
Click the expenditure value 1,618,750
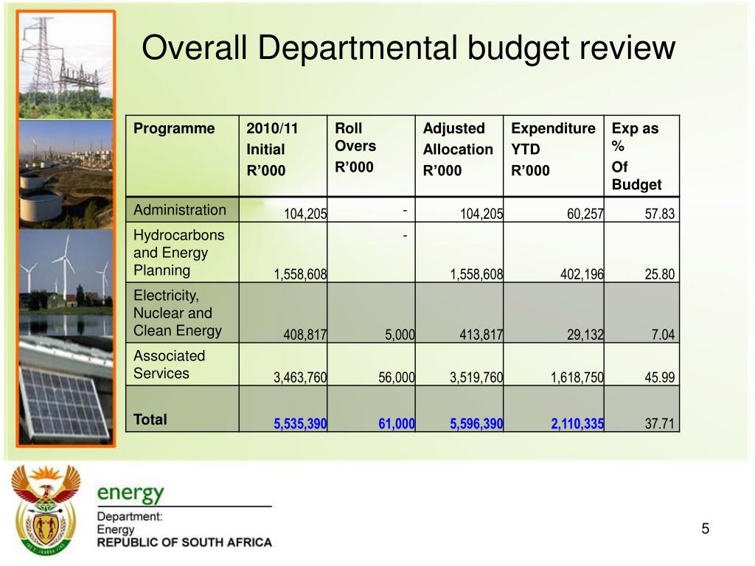pyautogui.click(x=577, y=377)
